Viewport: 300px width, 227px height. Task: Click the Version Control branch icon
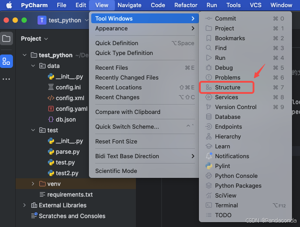click(208, 107)
